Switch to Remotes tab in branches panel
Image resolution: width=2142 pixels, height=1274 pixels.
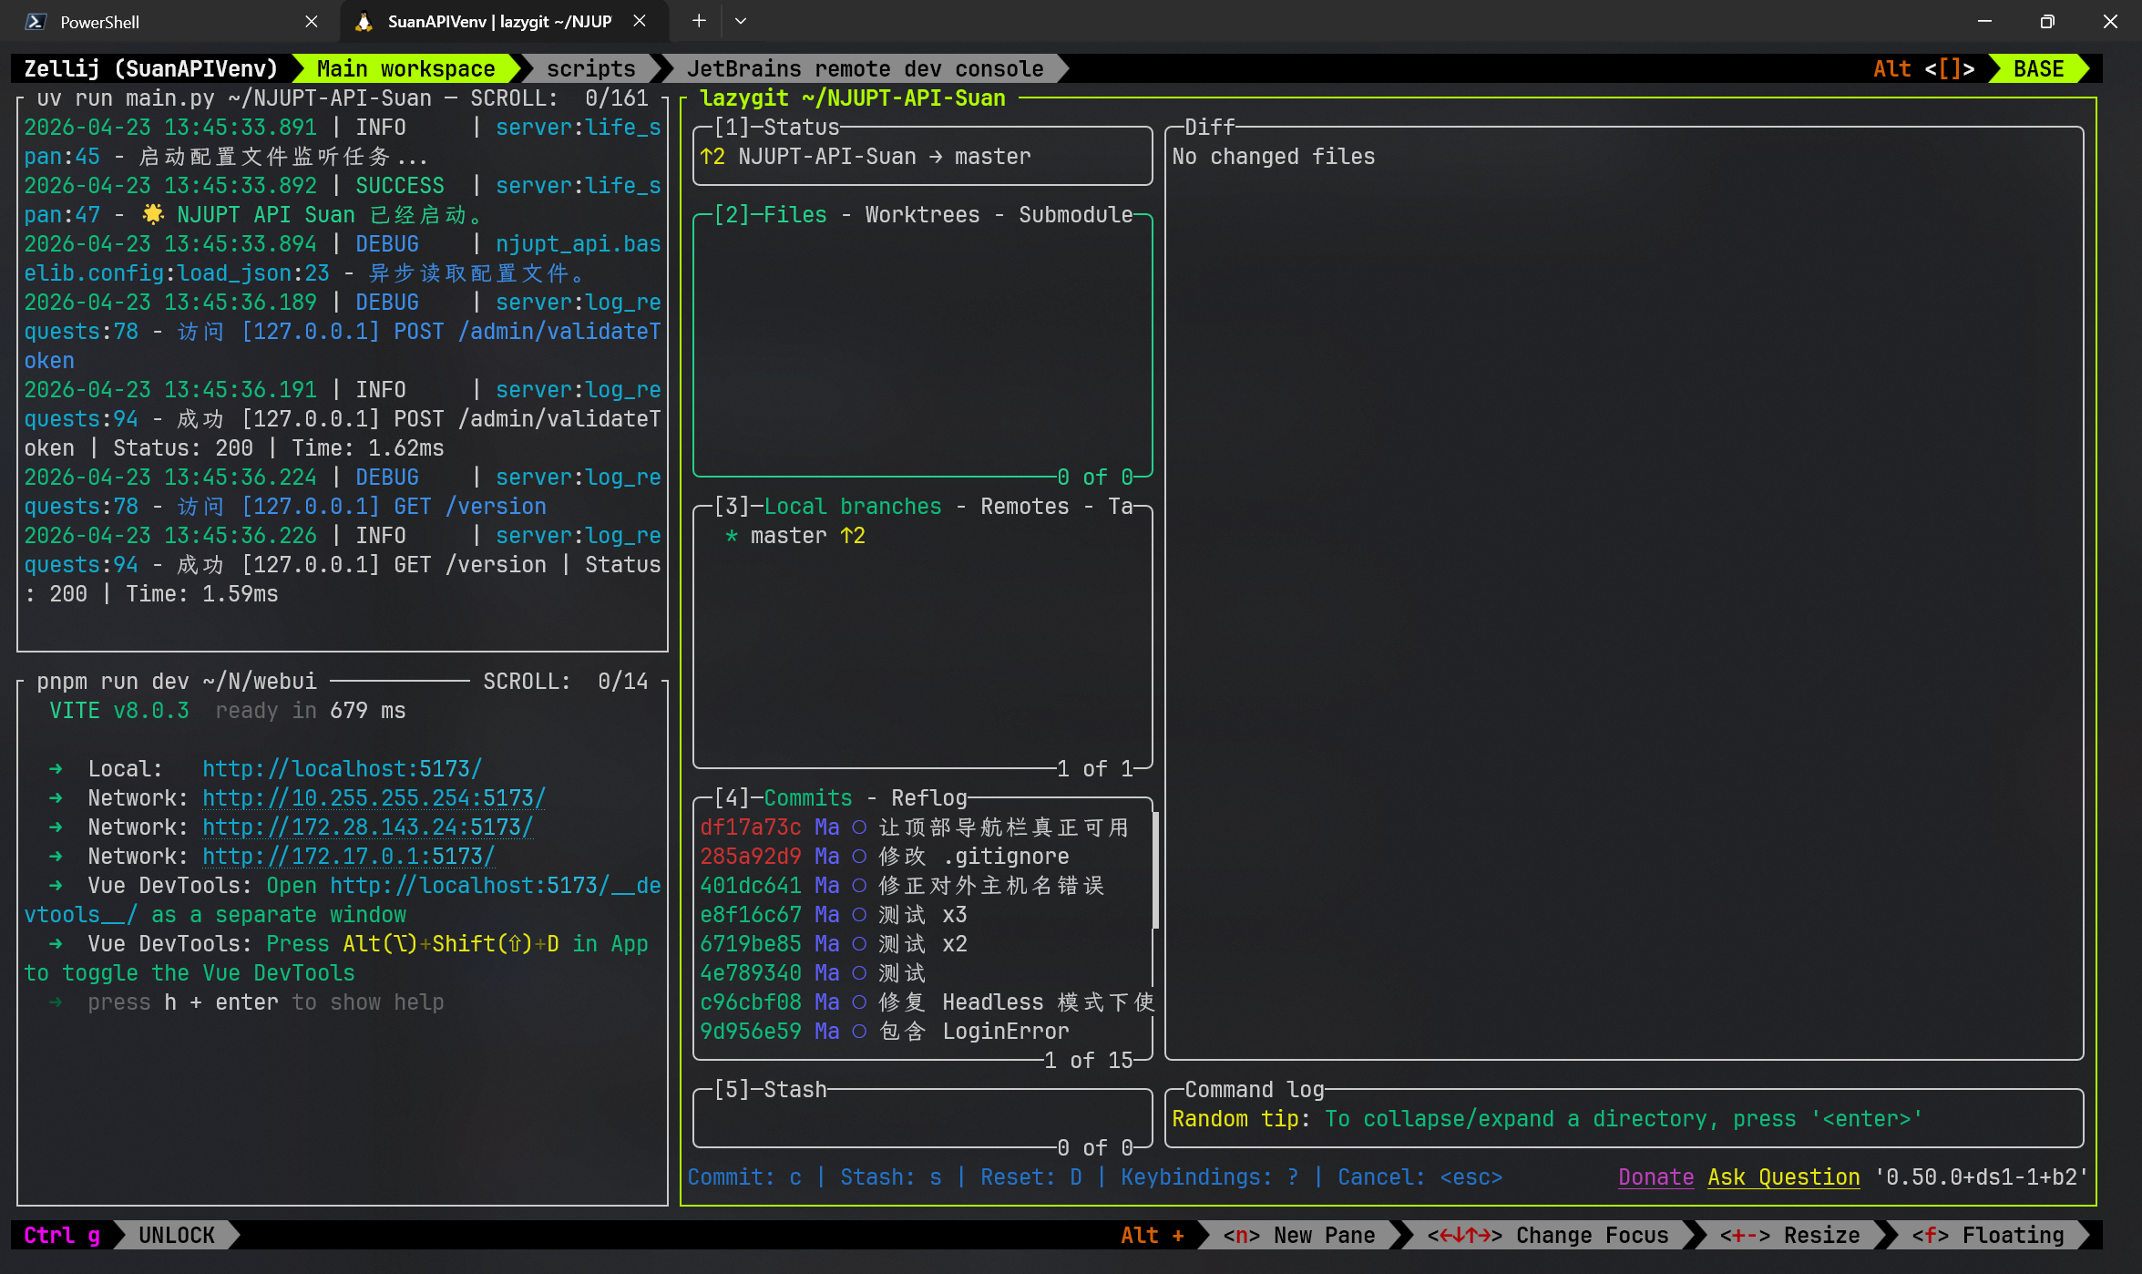(1024, 507)
